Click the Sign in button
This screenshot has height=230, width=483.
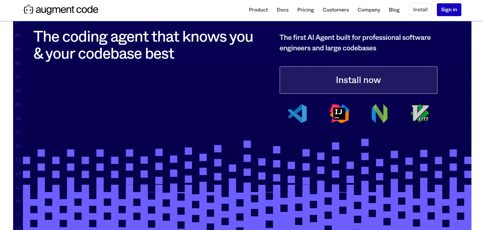(449, 10)
